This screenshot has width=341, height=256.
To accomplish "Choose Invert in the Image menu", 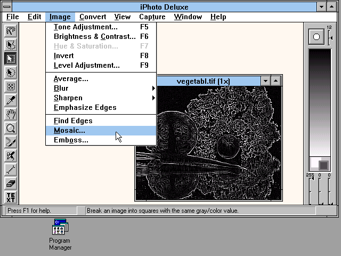I will pos(101,55).
